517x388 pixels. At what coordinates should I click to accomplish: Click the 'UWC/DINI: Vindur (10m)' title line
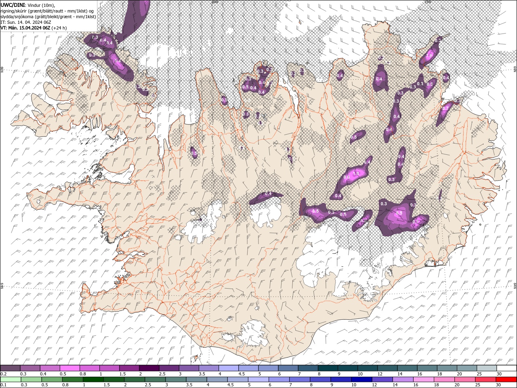(x=28, y=4)
